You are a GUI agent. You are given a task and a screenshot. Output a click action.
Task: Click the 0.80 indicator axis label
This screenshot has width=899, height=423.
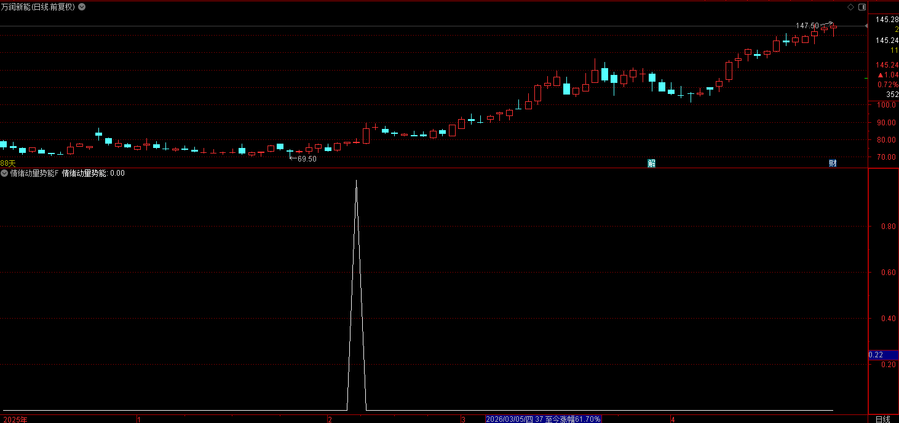pos(887,227)
